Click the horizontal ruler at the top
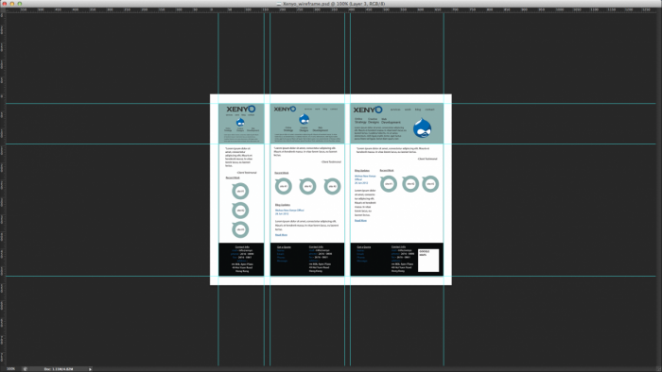 coord(331,9)
